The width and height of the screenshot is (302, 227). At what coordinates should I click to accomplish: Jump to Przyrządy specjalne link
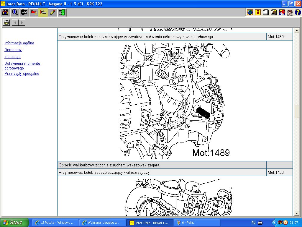click(x=22, y=74)
